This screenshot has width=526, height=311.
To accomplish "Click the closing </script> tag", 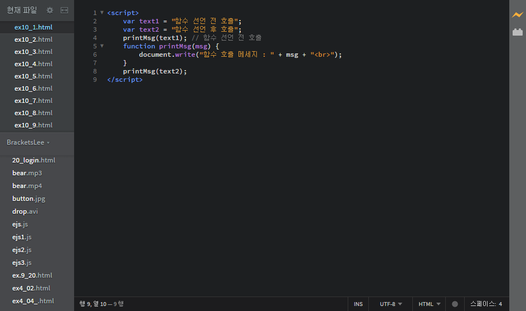I will (125, 80).
